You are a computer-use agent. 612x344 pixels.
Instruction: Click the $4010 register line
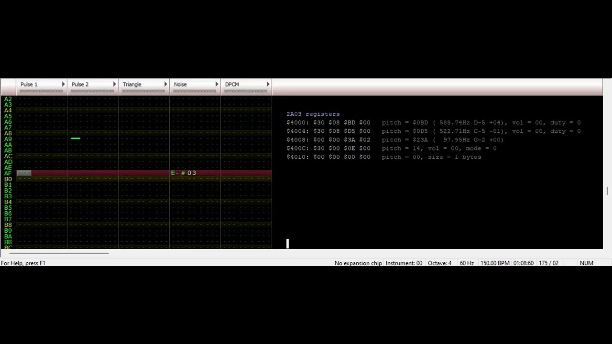pyautogui.click(x=384, y=157)
